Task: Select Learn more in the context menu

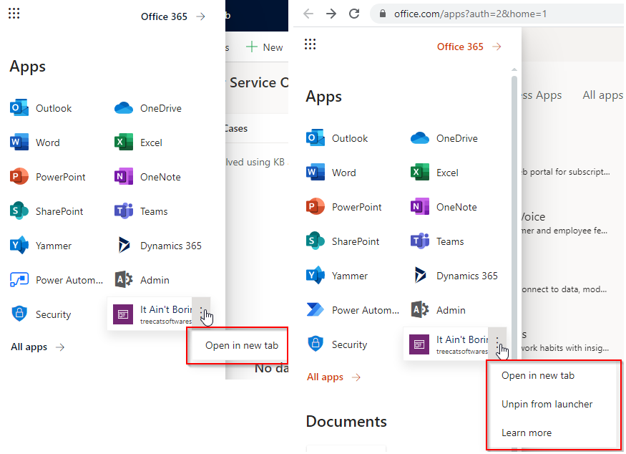Action: pos(527,433)
